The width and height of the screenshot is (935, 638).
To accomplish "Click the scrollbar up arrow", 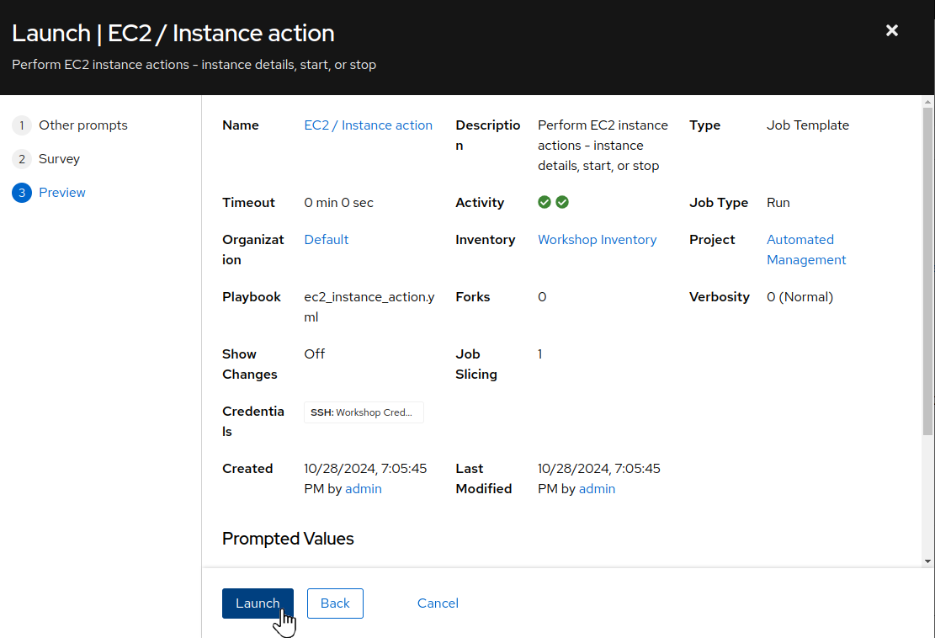I will tap(927, 103).
